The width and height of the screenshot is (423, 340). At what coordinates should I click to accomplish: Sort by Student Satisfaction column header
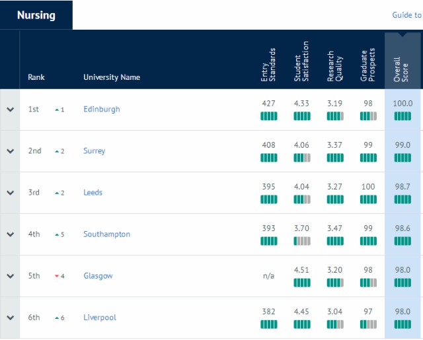301,61
